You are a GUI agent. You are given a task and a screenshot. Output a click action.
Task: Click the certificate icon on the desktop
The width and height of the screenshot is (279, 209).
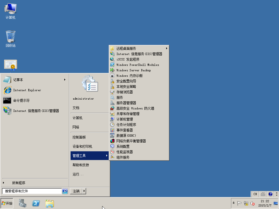click(x=11, y=65)
